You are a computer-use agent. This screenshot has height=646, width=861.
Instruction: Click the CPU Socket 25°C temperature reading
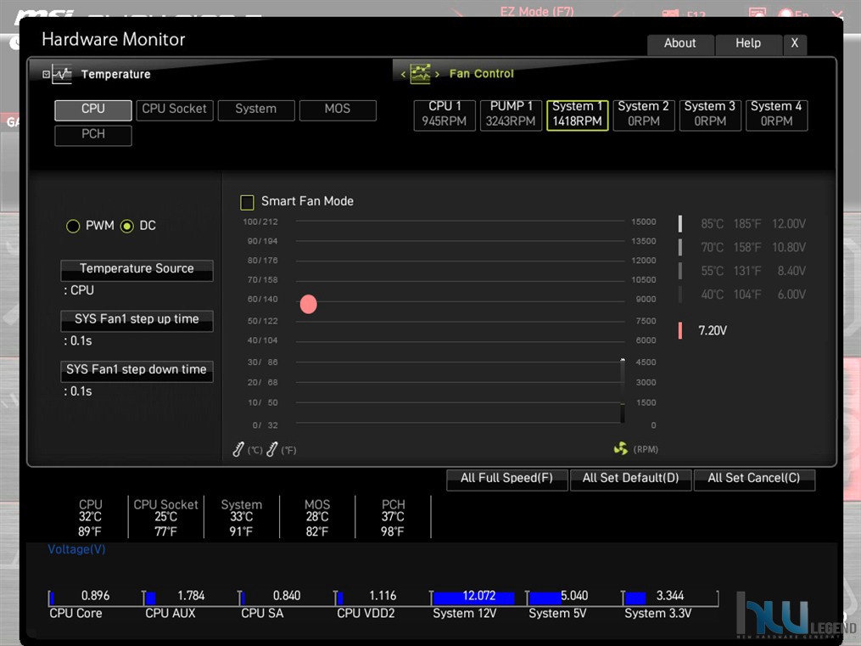[165, 517]
